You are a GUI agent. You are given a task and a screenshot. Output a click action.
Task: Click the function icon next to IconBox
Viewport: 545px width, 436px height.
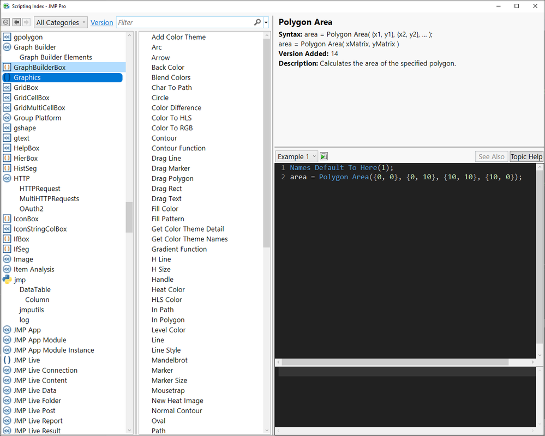6,219
